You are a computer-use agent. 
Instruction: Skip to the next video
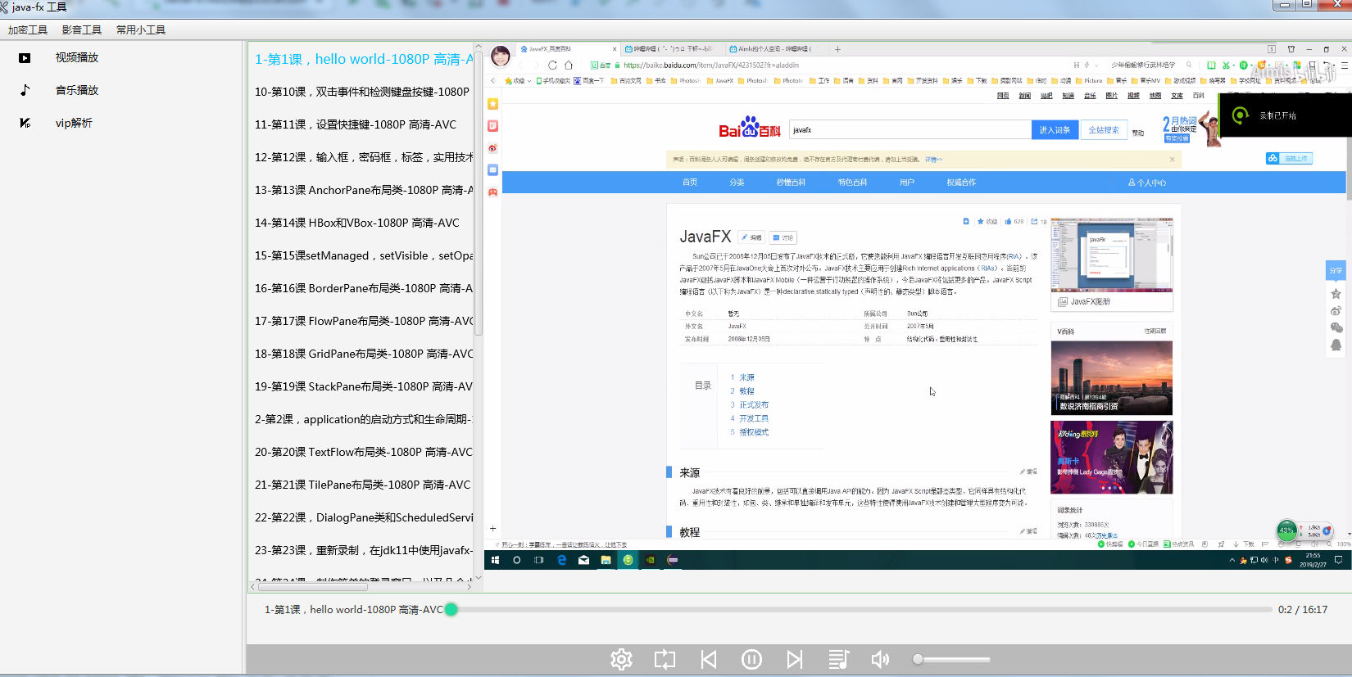click(x=794, y=659)
